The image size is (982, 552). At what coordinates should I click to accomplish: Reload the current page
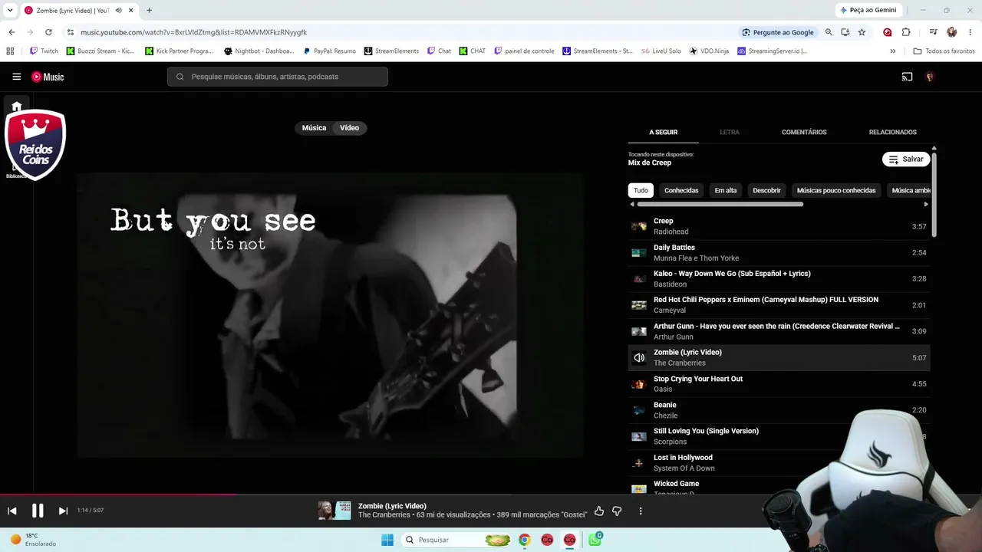point(48,32)
